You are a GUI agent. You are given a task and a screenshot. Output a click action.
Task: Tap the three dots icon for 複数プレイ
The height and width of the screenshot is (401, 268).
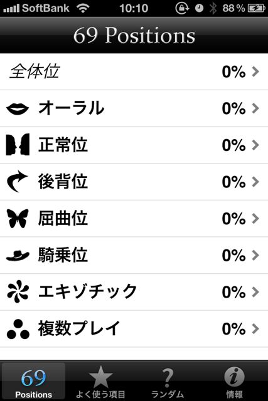coord(18,329)
